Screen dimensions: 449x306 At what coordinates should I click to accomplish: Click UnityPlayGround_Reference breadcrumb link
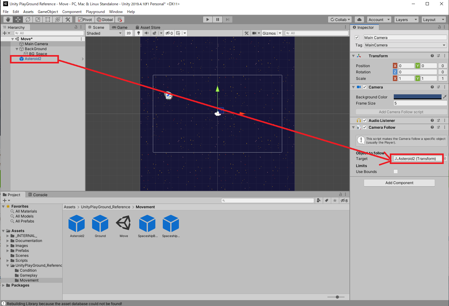click(105, 207)
